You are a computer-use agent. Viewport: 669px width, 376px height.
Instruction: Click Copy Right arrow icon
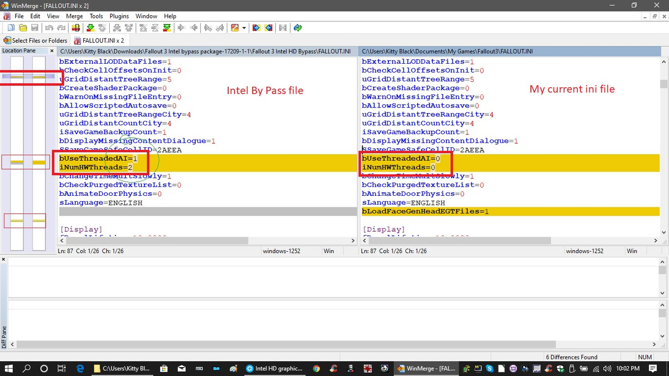click(x=181, y=28)
